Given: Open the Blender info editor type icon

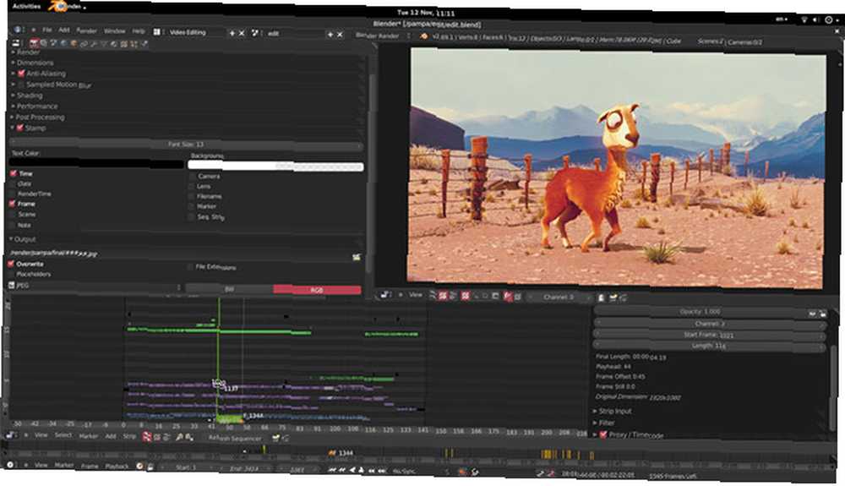Looking at the screenshot, I should pos(19,30).
